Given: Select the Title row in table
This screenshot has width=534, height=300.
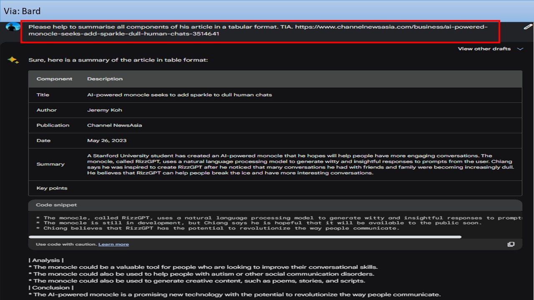Looking at the screenshot, I should click(x=275, y=95).
